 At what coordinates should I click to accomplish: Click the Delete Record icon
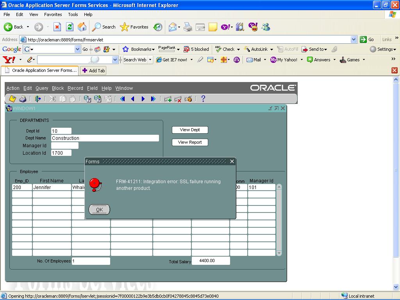tap(178, 99)
